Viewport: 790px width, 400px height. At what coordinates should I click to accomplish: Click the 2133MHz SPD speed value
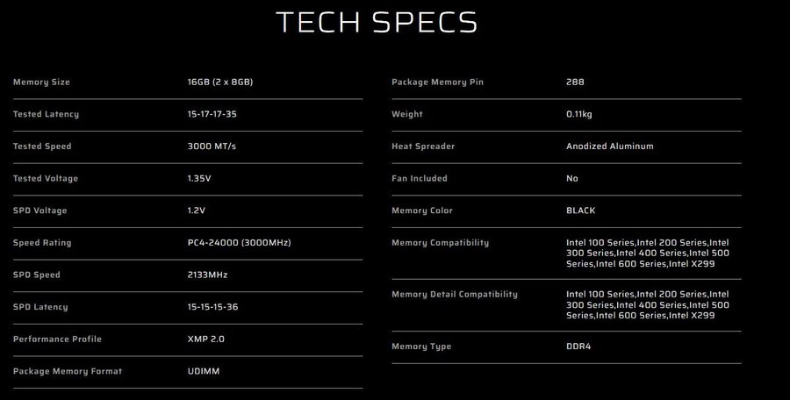[x=208, y=275]
